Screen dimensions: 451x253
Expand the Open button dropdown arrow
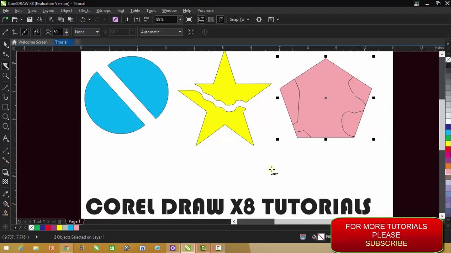pos(21,19)
